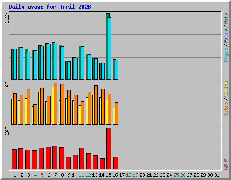Image resolution: width=231 pixels, height=180 pixels.
Task: Click the 40 value on the sites axis
Action: pos(7,84)
